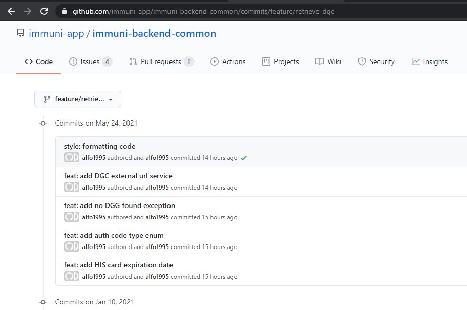Image resolution: width=467 pixels, height=310 pixels.
Task: Open the Issues tab
Action: click(x=91, y=61)
